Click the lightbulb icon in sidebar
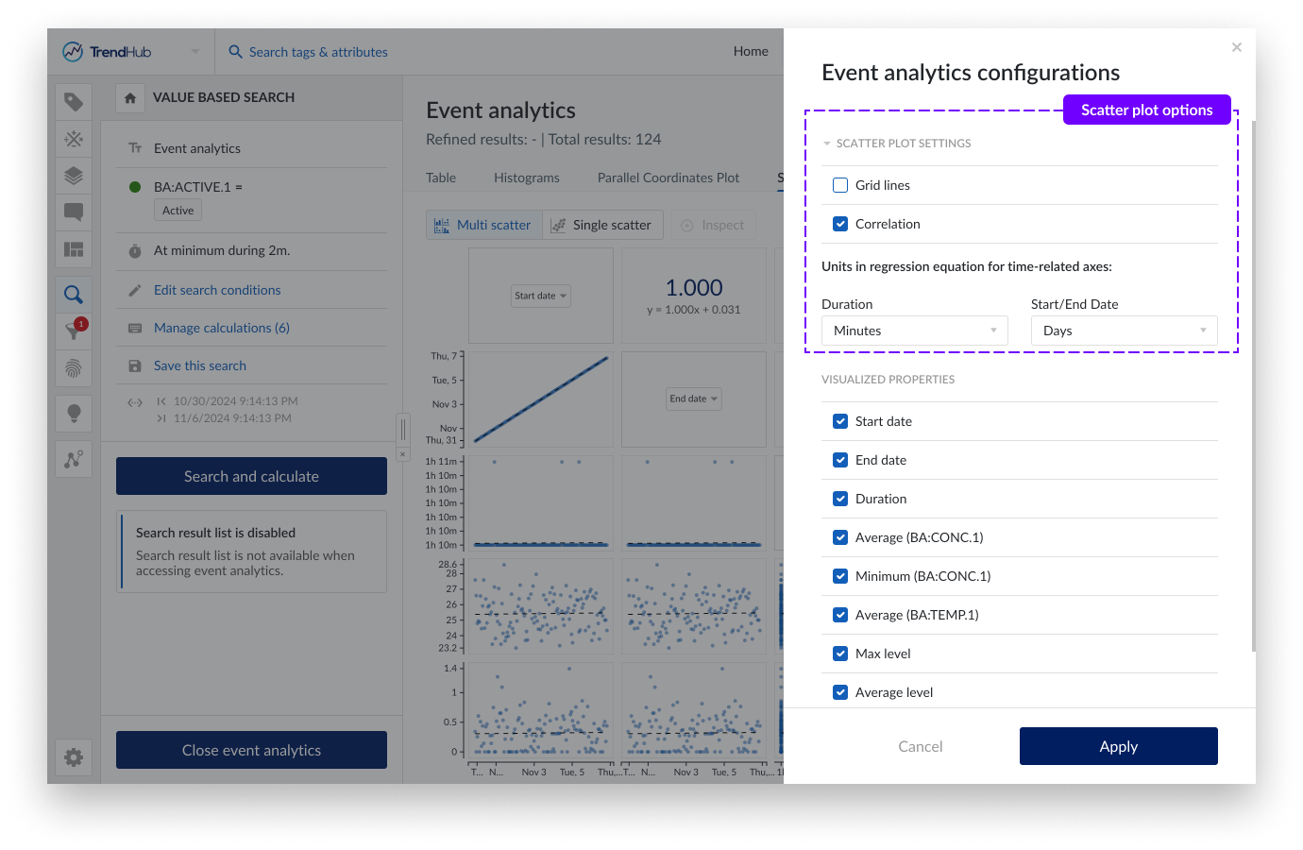 pyautogui.click(x=74, y=413)
